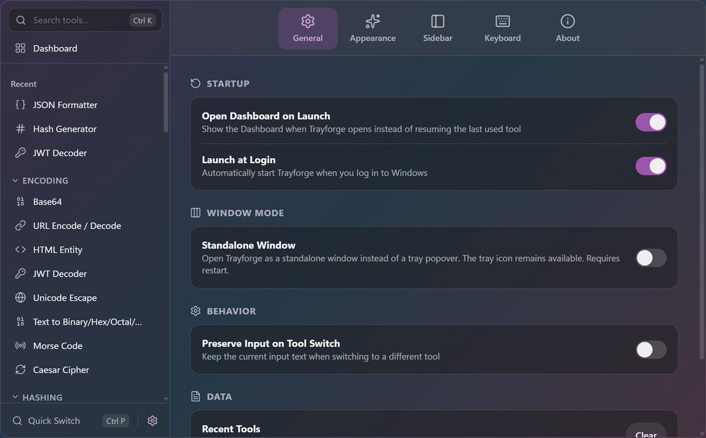Turn off Launch at Login switch
706x438 pixels.
coord(651,166)
